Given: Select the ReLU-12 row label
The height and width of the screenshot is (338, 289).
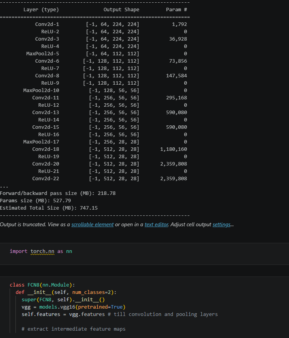Looking at the screenshot, I should pos(48,105).
